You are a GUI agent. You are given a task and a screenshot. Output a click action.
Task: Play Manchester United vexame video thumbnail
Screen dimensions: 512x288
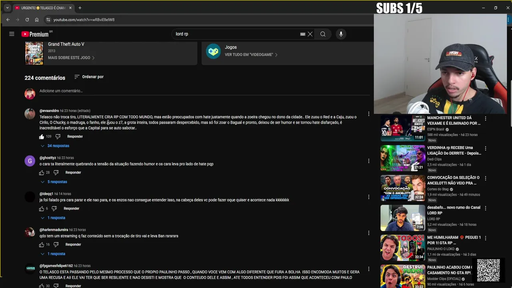point(403,128)
